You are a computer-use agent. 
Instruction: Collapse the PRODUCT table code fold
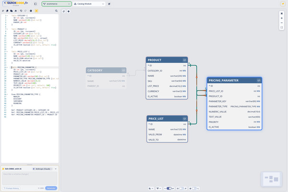7,29
